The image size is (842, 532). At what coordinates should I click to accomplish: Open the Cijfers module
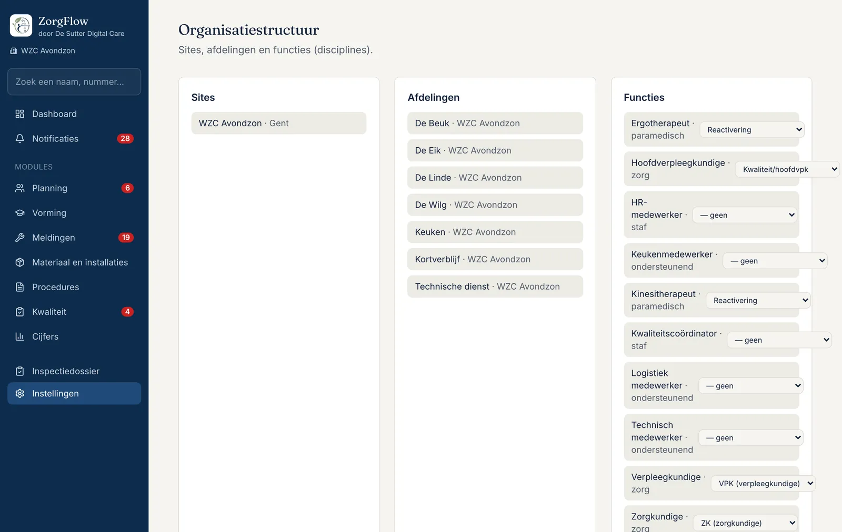[74, 336]
